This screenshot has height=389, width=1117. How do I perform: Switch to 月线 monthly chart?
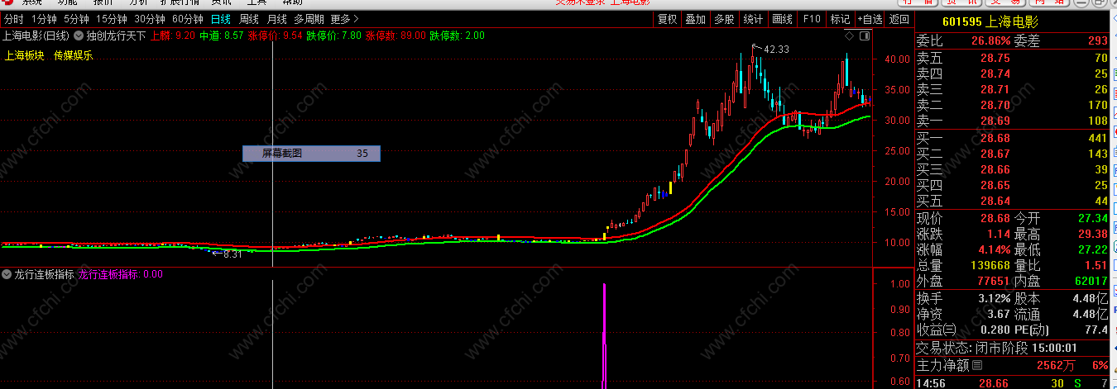tap(277, 19)
